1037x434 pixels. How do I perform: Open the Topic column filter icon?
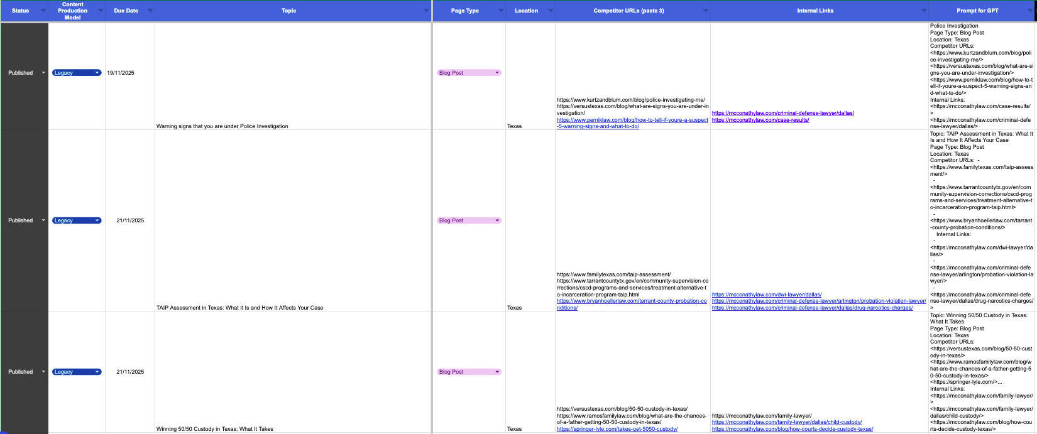(427, 11)
